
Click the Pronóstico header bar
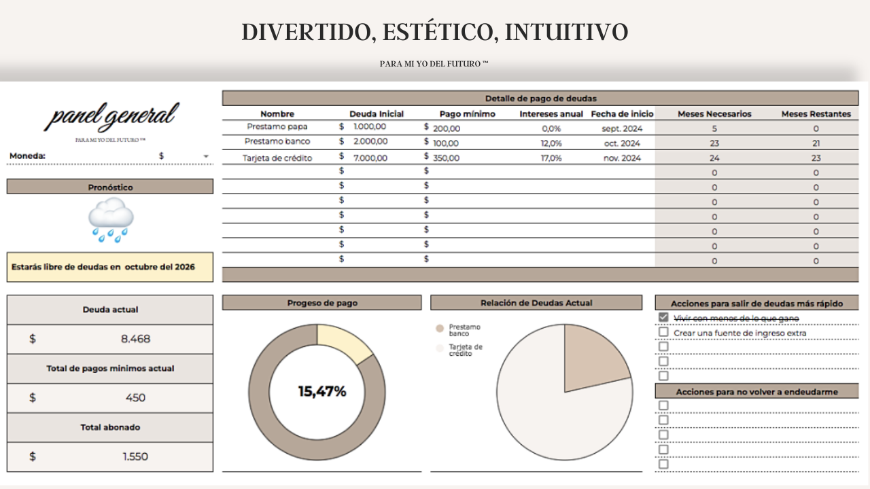point(109,186)
